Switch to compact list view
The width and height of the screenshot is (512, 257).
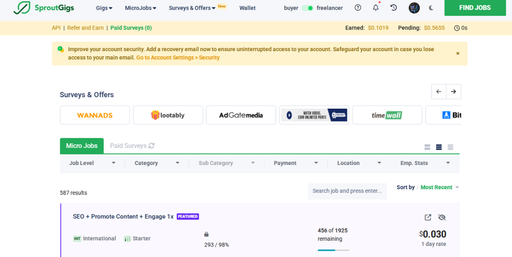click(451, 147)
